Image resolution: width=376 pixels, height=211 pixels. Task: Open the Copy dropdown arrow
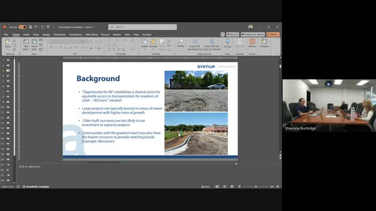pos(18,45)
